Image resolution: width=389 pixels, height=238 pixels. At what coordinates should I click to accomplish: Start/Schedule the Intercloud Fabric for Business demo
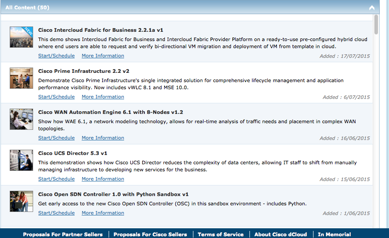coord(57,56)
